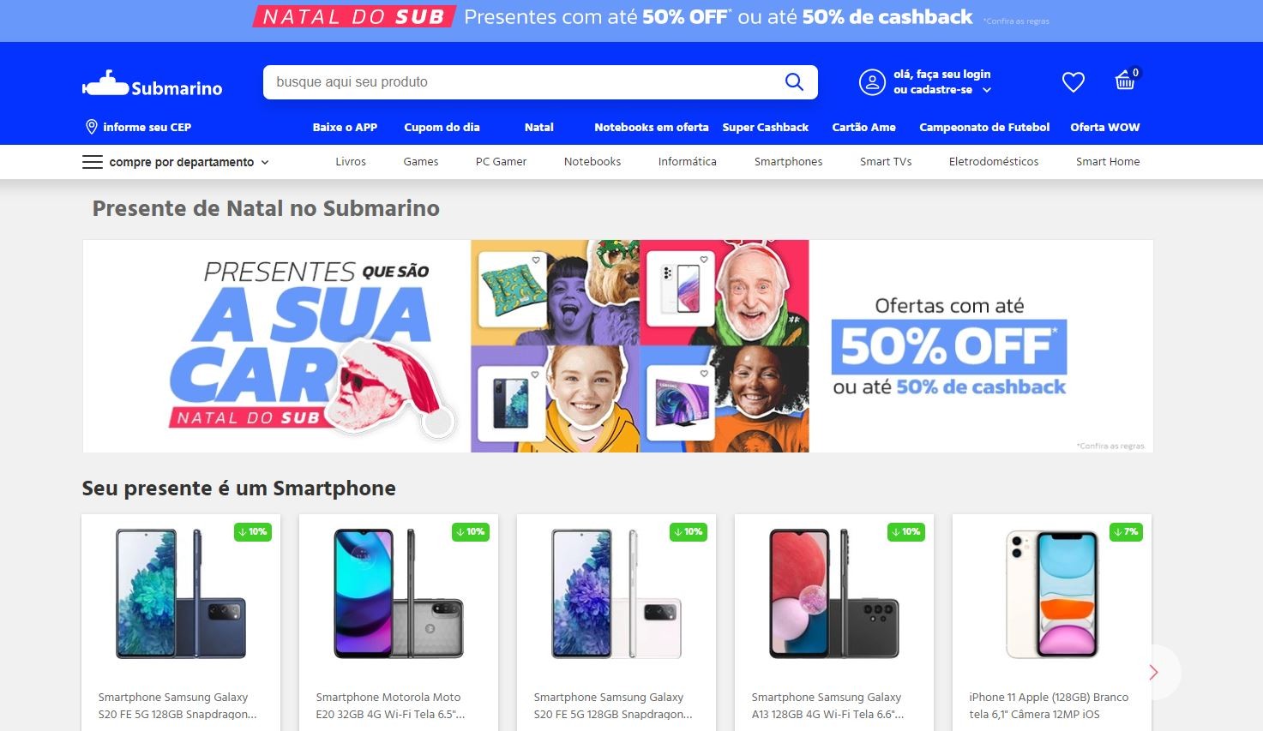The image size is (1263, 731).
Task: Click the Submarino logo
Action: (153, 84)
